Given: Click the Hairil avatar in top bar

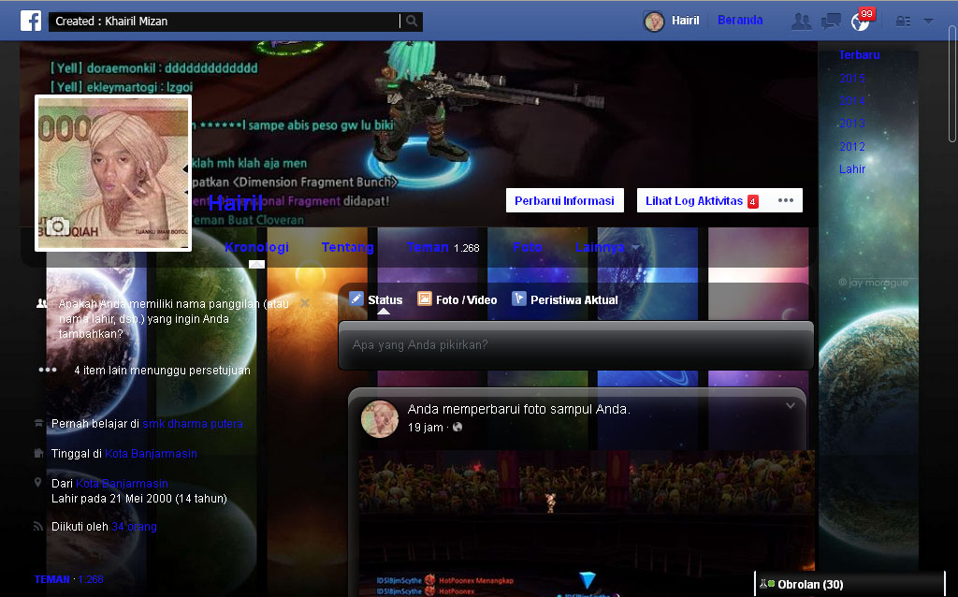Looking at the screenshot, I should [x=654, y=21].
